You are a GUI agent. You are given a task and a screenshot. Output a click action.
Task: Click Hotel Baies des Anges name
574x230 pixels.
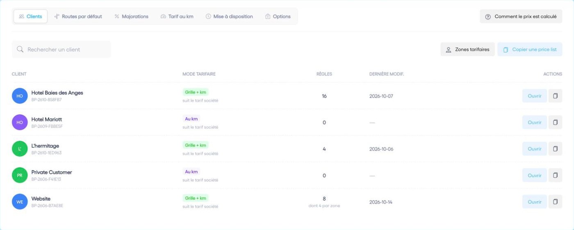(57, 93)
